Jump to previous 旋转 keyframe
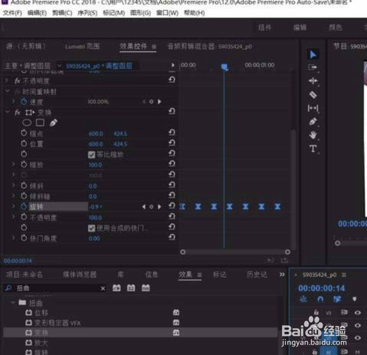This screenshot has height=355, width=367. [x=144, y=207]
